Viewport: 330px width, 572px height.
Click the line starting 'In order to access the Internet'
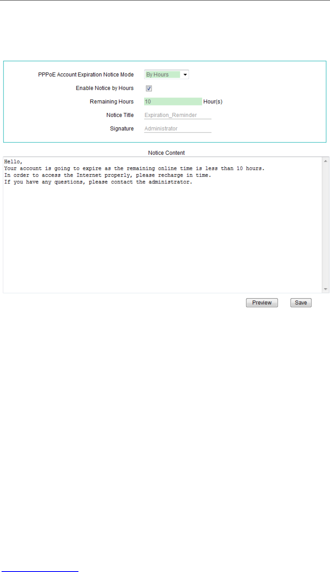[107, 176]
